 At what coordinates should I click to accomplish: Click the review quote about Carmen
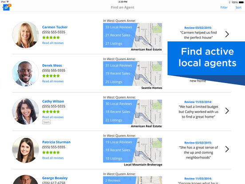click(x=198, y=35)
